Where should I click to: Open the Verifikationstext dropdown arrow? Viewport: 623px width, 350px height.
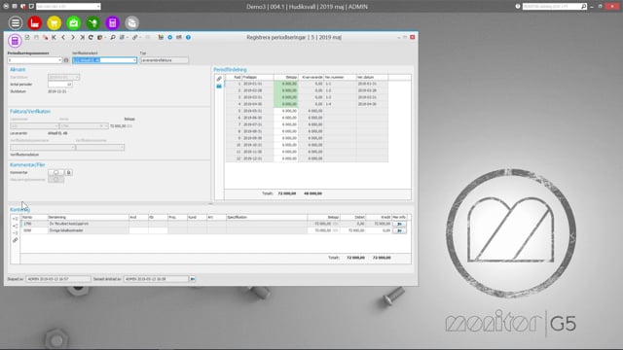134,60
